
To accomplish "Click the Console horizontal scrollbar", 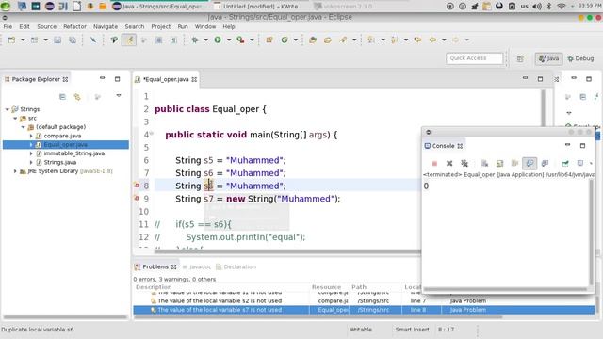I will [505, 289].
